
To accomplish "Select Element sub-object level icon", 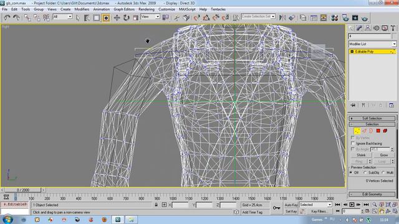I will coord(385,131).
